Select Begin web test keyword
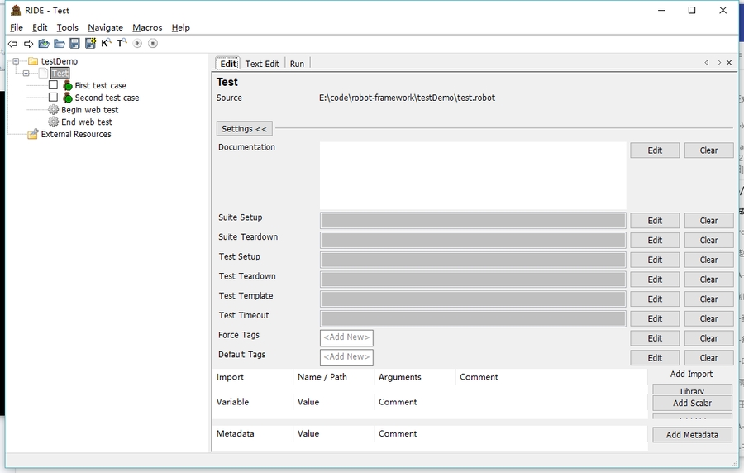Viewport: 744px width, 473px height. click(89, 110)
